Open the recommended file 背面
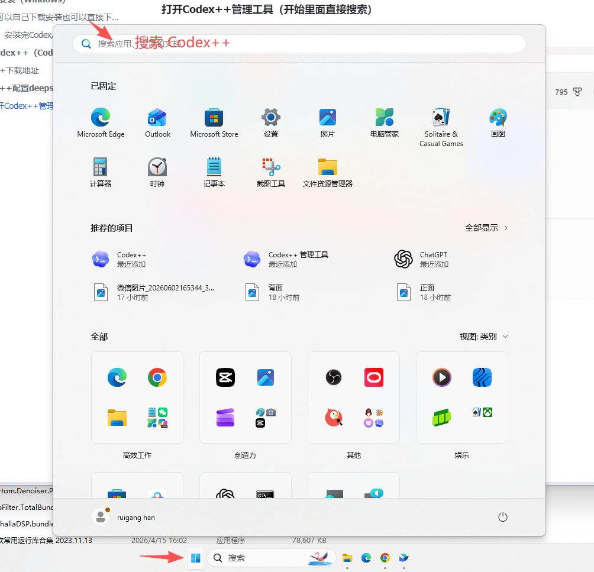Viewport: 594px width, 572px height. point(272,292)
